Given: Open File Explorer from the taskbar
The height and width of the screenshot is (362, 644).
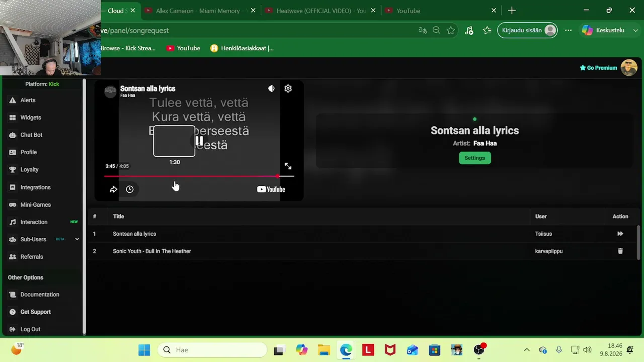Looking at the screenshot, I should click(324, 350).
